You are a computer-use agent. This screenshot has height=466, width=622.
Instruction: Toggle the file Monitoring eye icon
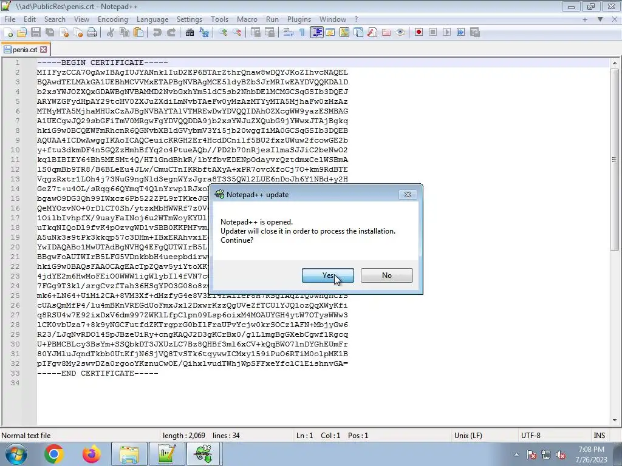point(400,33)
